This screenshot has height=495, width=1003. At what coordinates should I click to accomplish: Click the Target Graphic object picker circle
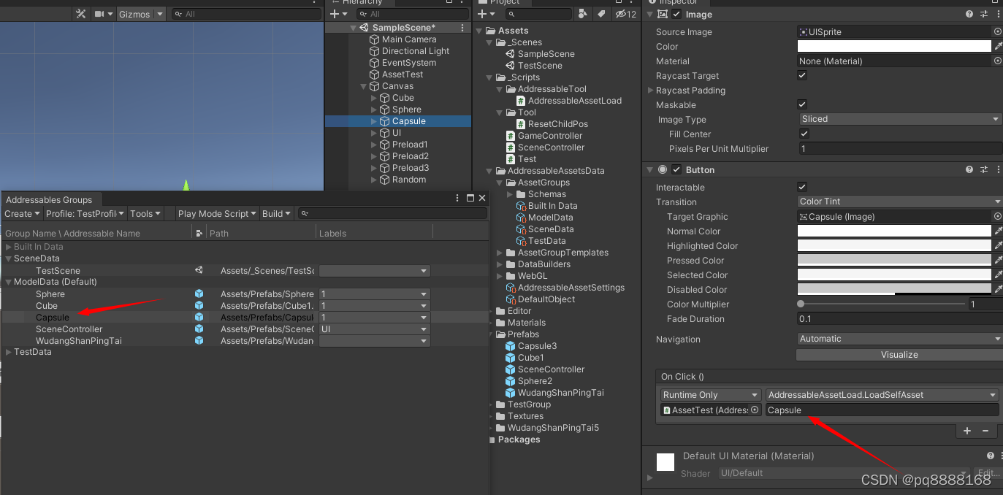(x=997, y=216)
